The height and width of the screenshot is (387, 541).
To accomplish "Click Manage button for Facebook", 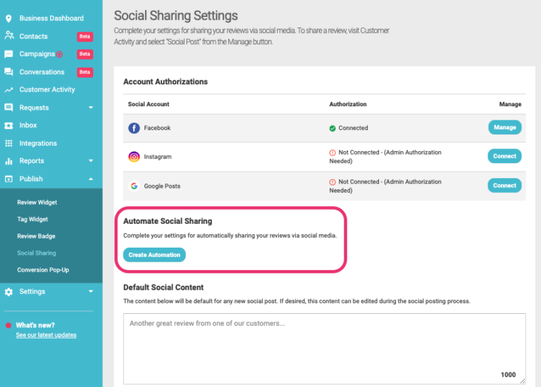I will [505, 127].
